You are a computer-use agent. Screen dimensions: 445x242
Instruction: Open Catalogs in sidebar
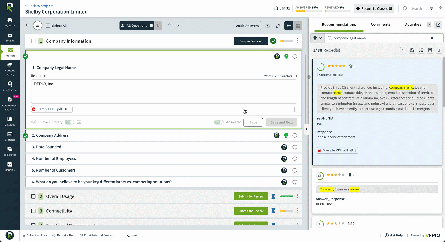[10, 121]
